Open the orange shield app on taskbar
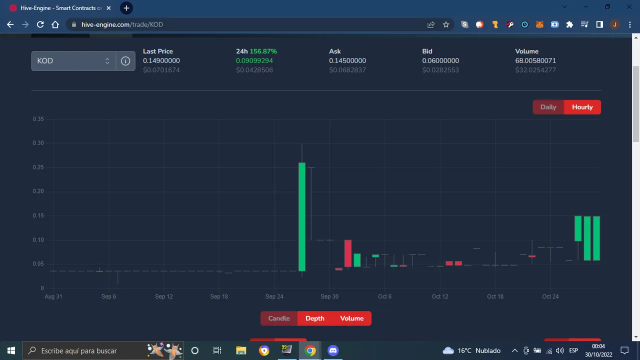Image resolution: width=640 pixels, height=360 pixels. pos(264,350)
